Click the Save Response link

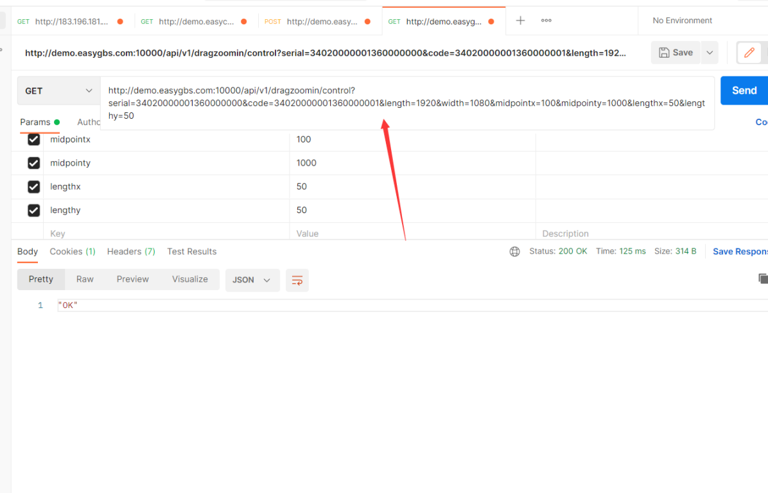pyautogui.click(x=740, y=252)
